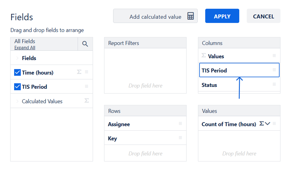
Task: Select the Assignee item in Rows
Action: (119, 124)
